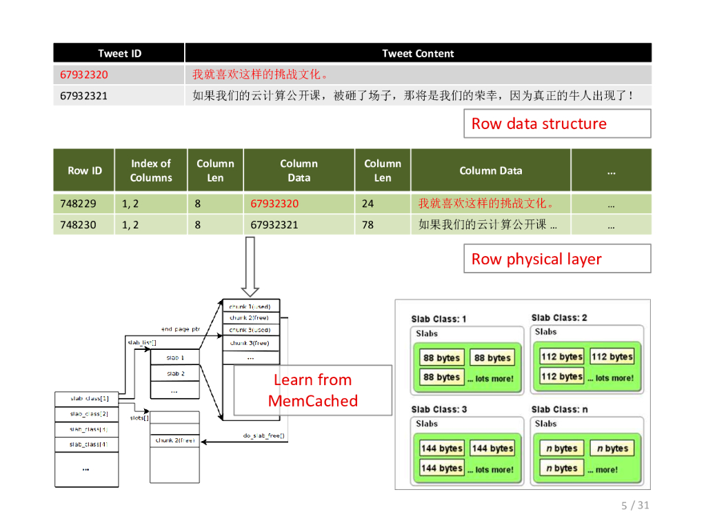Viewport: 706px width, 530px height.
Task: Click the 'Learn from MemCached' callout
Action: (313, 391)
